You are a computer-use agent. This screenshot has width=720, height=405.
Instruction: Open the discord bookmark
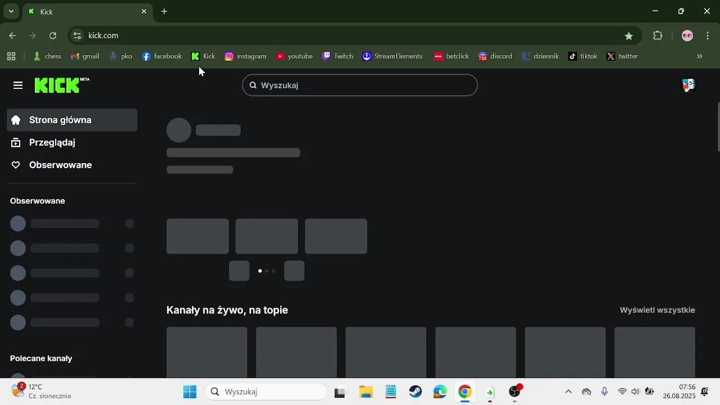coord(495,56)
